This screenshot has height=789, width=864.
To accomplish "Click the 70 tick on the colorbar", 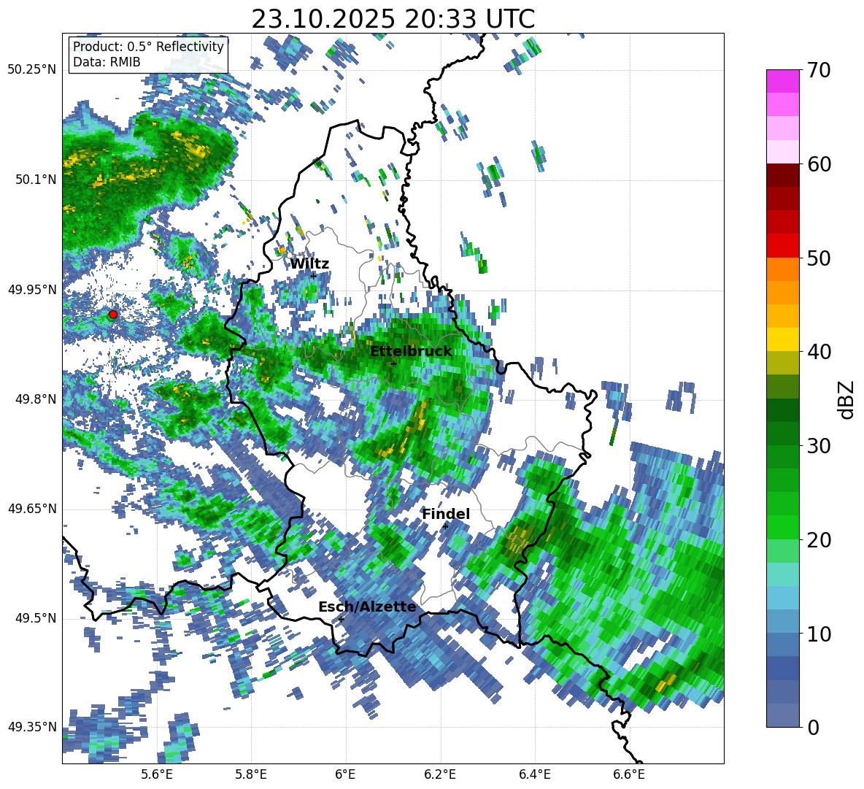I will [x=818, y=70].
